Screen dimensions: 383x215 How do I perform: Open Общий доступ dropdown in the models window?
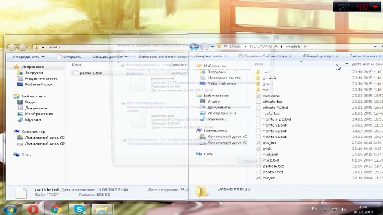[321, 56]
